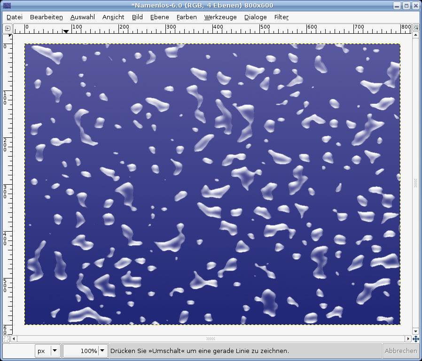Open the 100% zoom dropdown arrow
This screenshot has width=422, height=361.
click(x=102, y=351)
